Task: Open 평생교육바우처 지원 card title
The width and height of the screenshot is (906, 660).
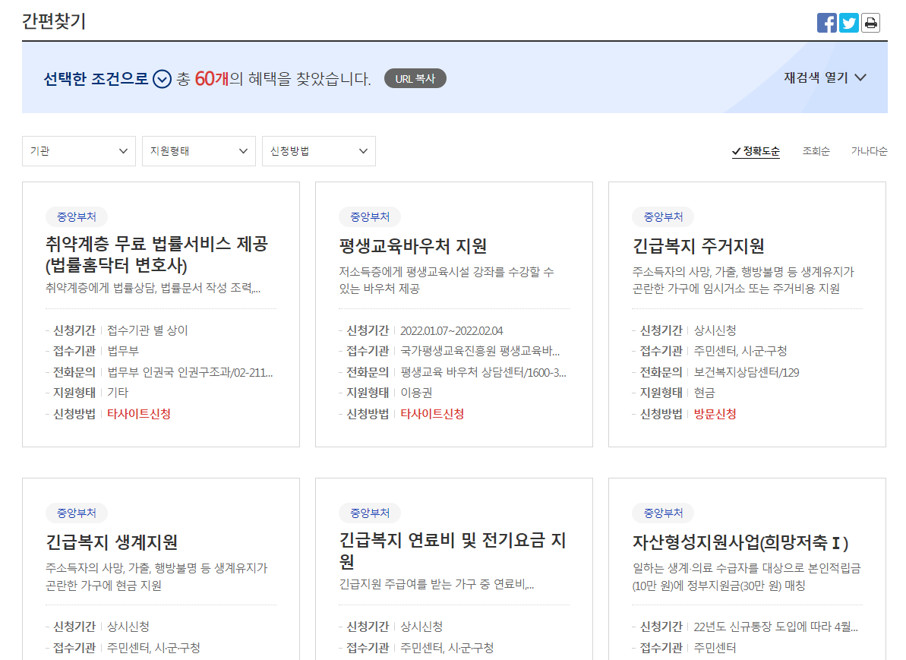Action: pyautogui.click(x=412, y=246)
